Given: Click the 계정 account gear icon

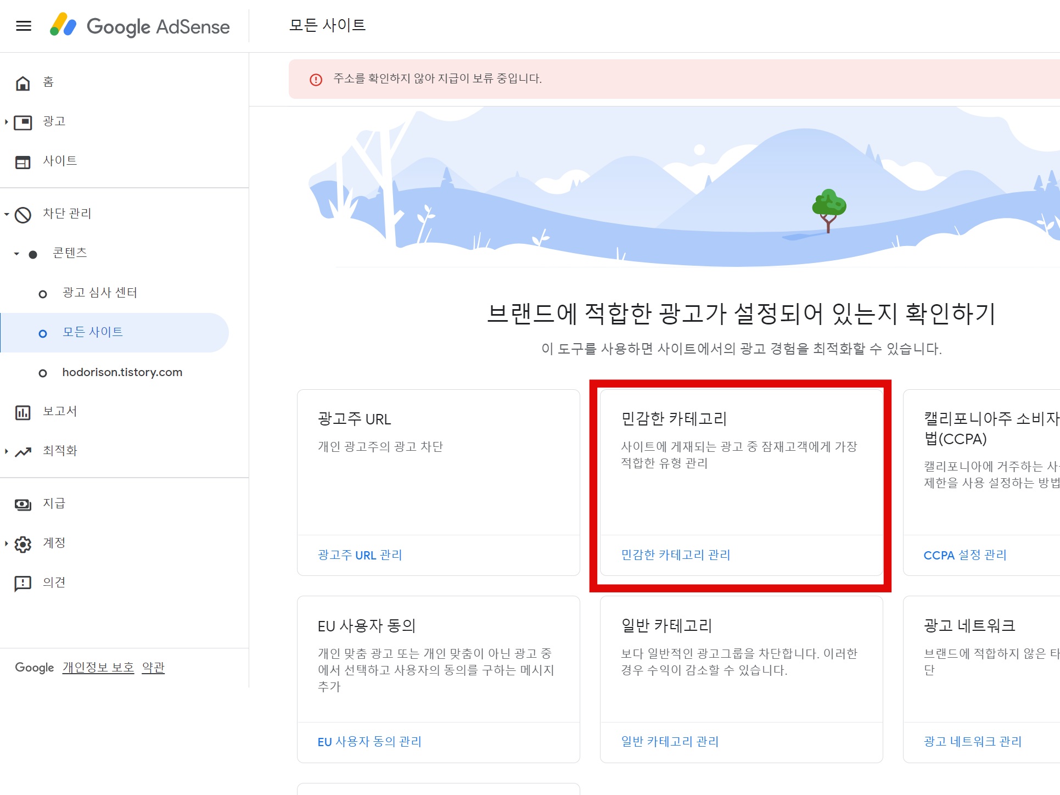Looking at the screenshot, I should click(23, 544).
